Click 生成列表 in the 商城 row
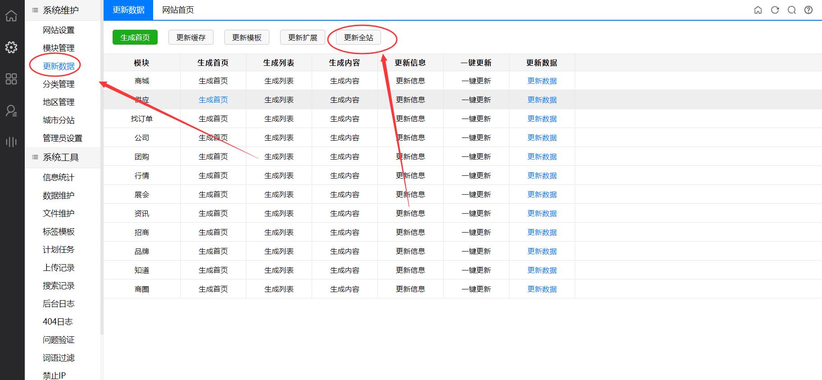This screenshot has width=822, height=380. tap(279, 81)
